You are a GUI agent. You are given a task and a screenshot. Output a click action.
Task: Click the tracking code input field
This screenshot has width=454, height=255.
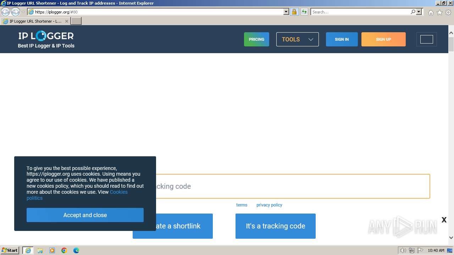[293, 186]
